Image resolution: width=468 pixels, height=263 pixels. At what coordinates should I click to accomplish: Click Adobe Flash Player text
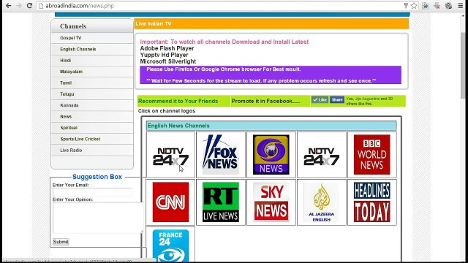(x=167, y=48)
